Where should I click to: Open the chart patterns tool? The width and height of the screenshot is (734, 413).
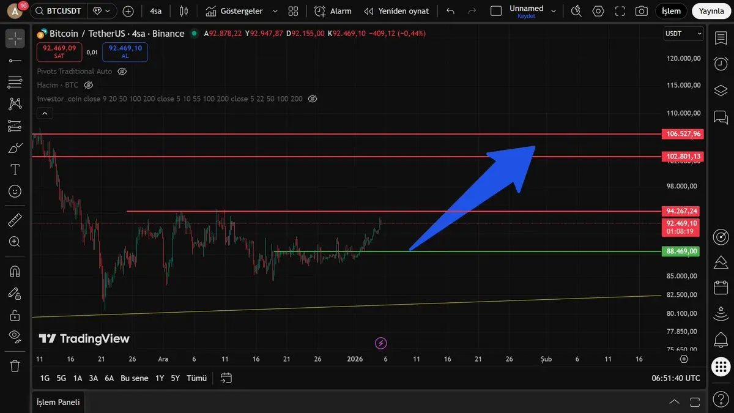tap(15, 104)
